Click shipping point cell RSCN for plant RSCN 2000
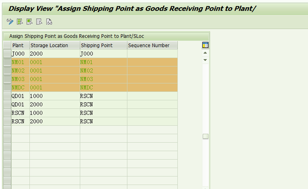The width and height of the screenshot is (308, 189). 103,121
